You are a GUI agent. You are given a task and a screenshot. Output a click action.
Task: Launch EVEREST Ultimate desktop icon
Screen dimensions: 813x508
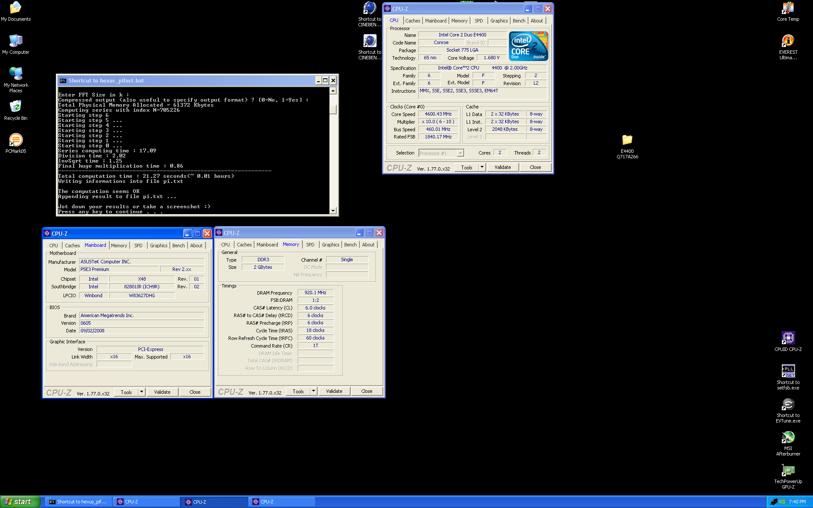pyautogui.click(x=788, y=47)
